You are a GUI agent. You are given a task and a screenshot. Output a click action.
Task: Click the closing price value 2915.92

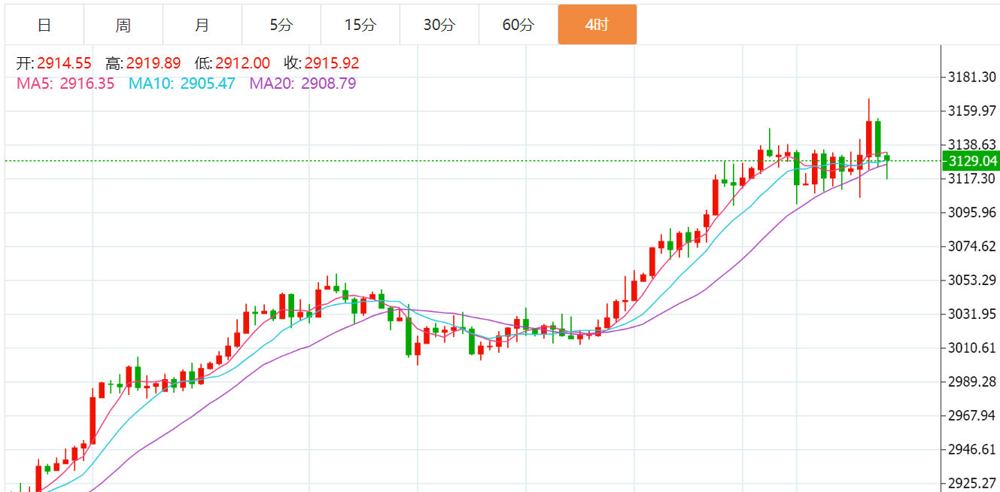coord(332,64)
